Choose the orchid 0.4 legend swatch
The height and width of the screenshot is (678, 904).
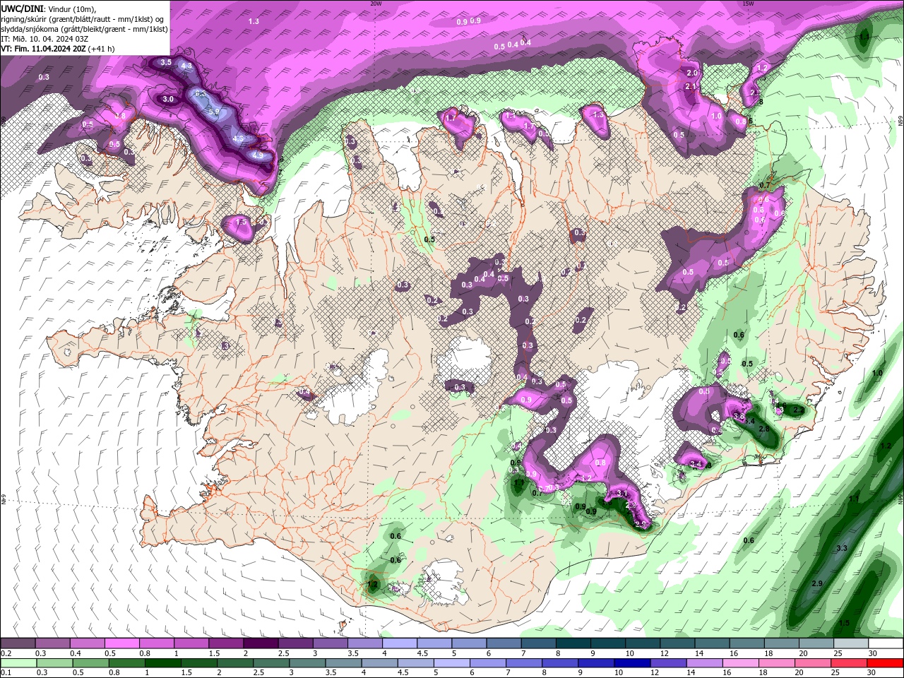(x=87, y=643)
